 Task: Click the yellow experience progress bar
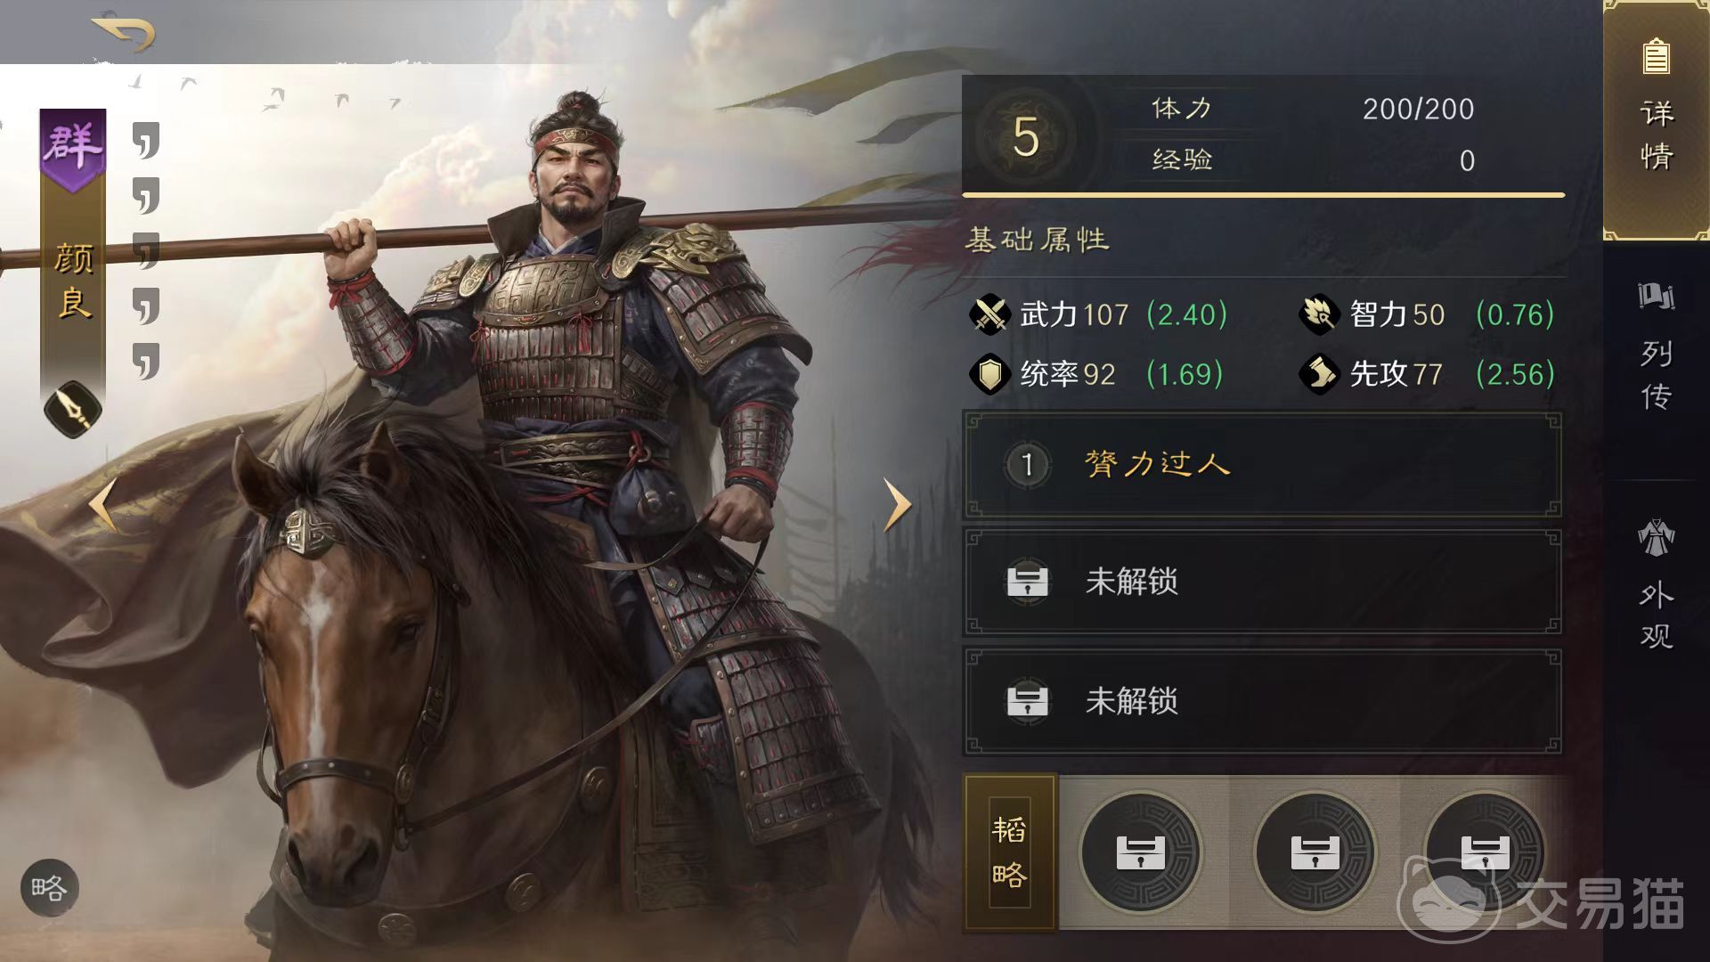[1263, 194]
